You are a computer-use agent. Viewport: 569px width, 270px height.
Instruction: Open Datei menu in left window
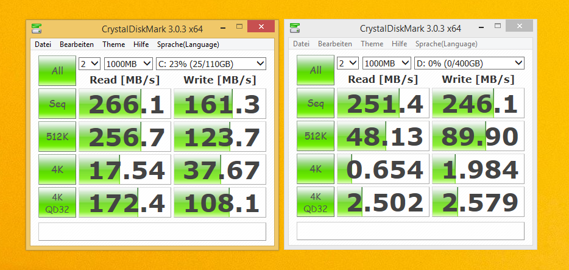click(43, 44)
